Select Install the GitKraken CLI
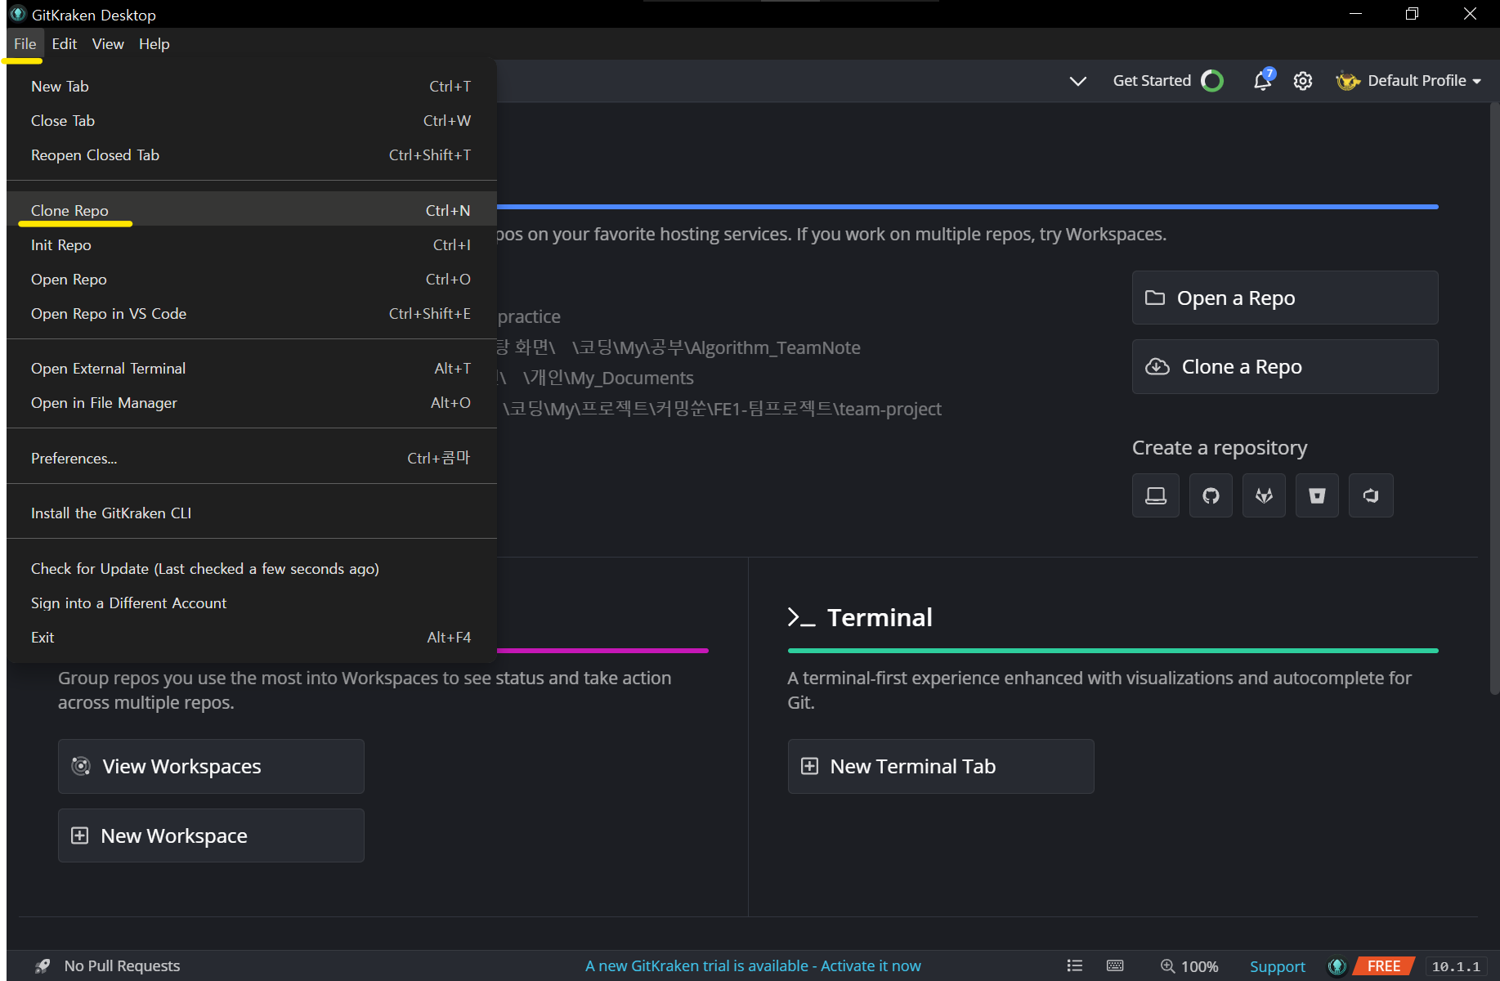The height and width of the screenshot is (981, 1500). pyautogui.click(x=252, y=513)
